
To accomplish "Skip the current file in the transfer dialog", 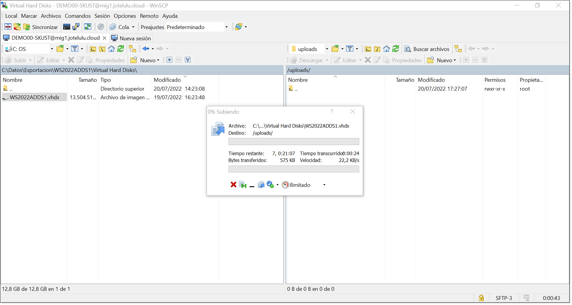I will [x=242, y=184].
